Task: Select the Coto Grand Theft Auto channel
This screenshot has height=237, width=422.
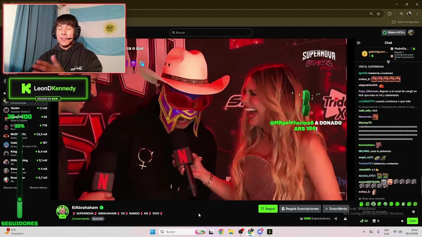Action: pyautogui.click(x=25, y=144)
